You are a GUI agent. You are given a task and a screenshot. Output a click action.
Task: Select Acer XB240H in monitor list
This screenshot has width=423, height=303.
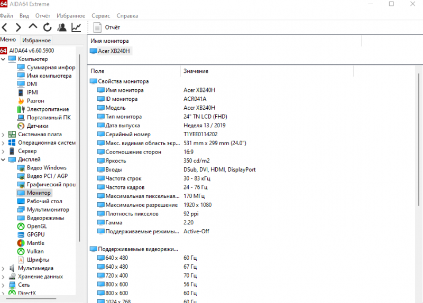click(x=111, y=51)
